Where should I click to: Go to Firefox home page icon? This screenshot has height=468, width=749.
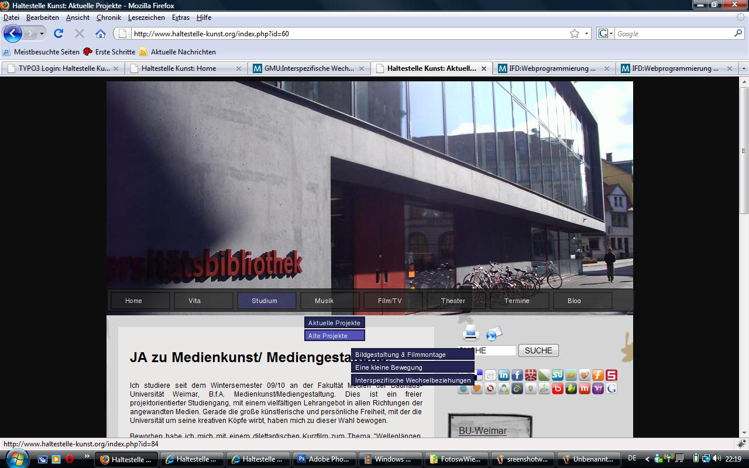[x=101, y=33]
